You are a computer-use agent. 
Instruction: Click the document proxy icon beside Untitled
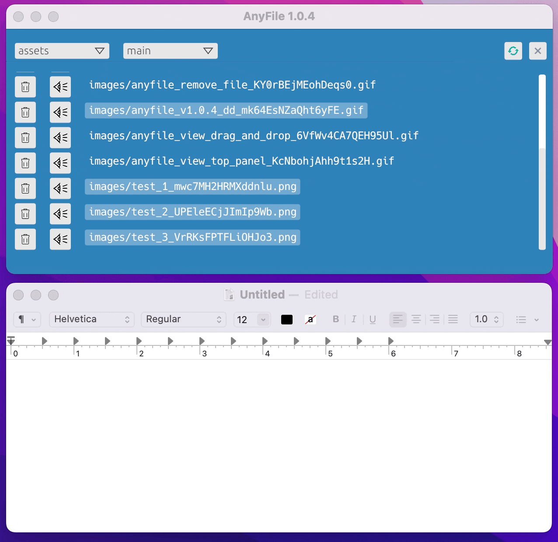tap(229, 295)
